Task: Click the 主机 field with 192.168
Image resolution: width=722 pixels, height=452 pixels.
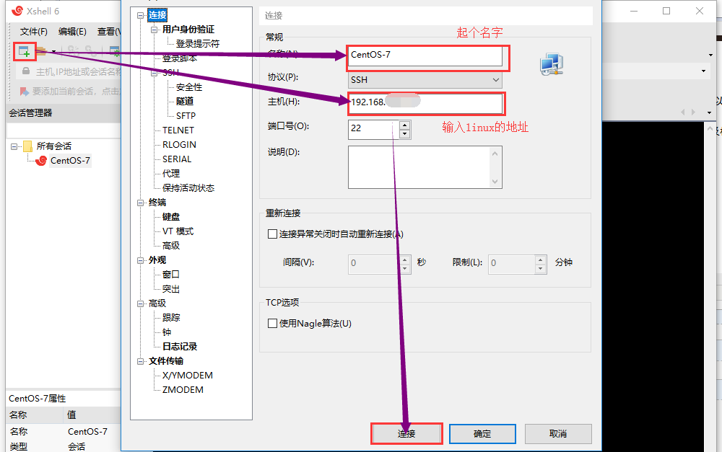Action: coord(425,103)
